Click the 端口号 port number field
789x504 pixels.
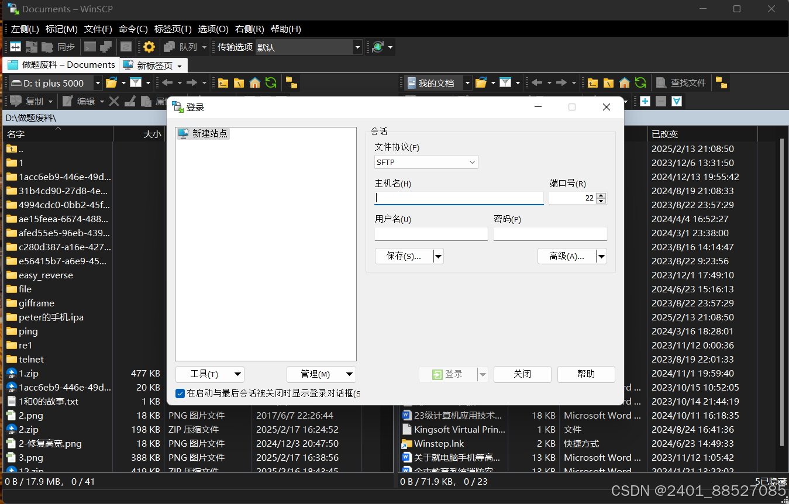coord(573,198)
